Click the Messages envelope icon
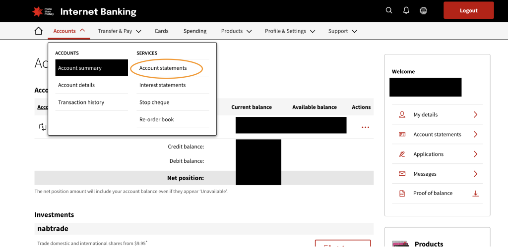The height and width of the screenshot is (249, 508). (402, 174)
